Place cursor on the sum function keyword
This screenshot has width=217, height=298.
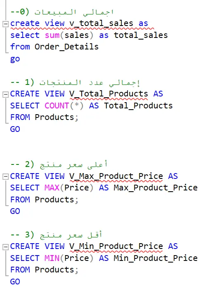pos(52,35)
